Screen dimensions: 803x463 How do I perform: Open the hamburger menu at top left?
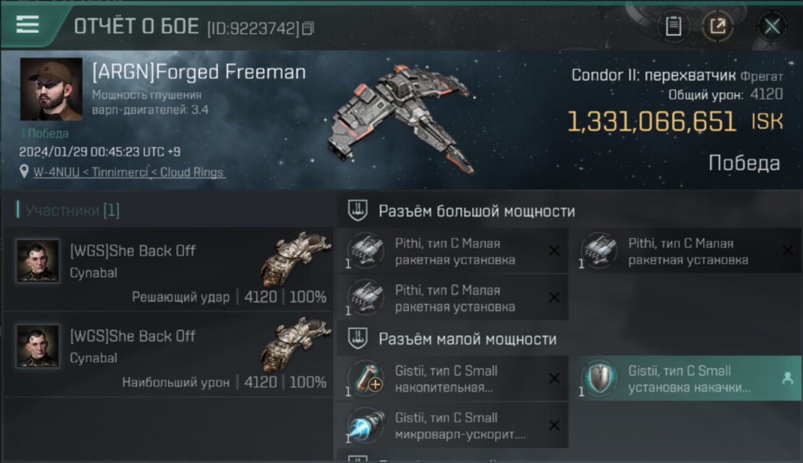[27, 25]
